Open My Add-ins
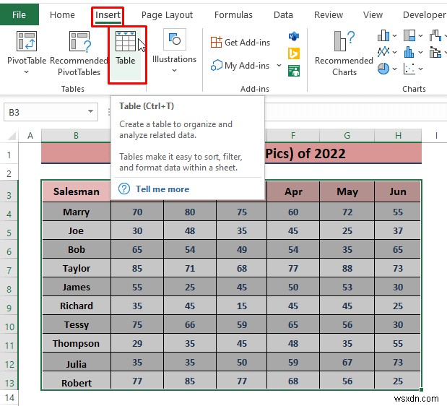 (x=240, y=66)
